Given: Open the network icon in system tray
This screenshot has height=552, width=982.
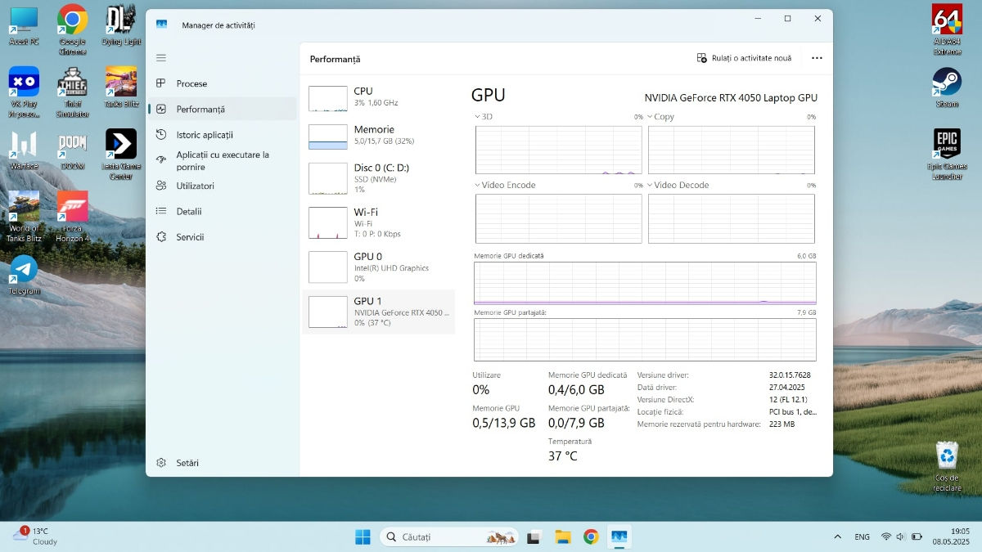Looking at the screenshot, I should (885, 536).
